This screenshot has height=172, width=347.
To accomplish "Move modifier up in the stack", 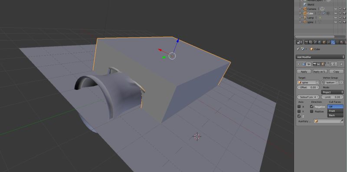I will (332, 64).
